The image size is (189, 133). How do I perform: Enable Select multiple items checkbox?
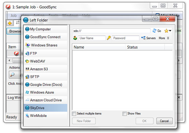(74, 114)
